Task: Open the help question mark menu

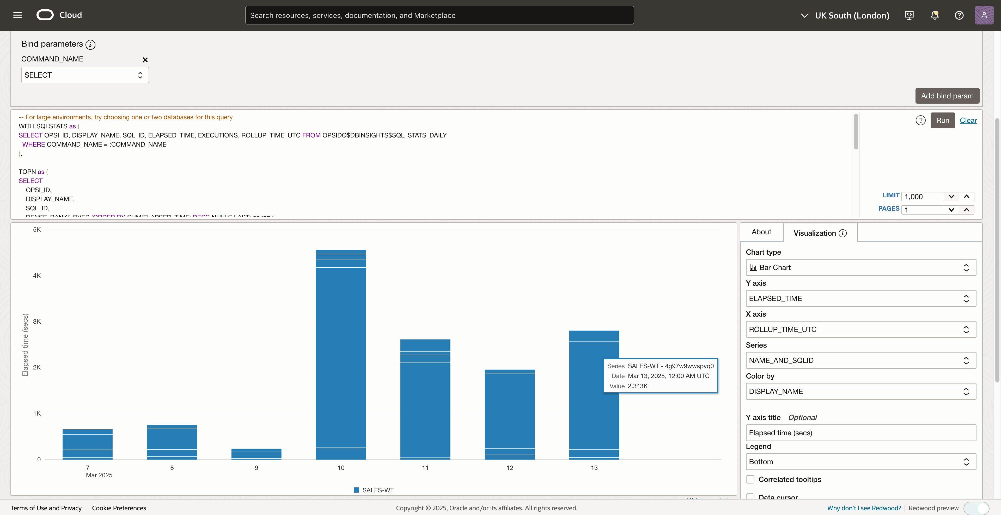Action: click(959, 15)
